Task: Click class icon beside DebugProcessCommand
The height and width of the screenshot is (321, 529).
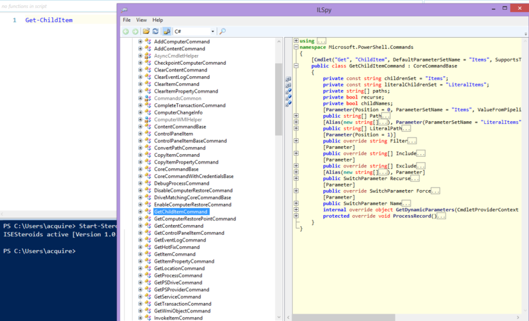Action: 147,183
